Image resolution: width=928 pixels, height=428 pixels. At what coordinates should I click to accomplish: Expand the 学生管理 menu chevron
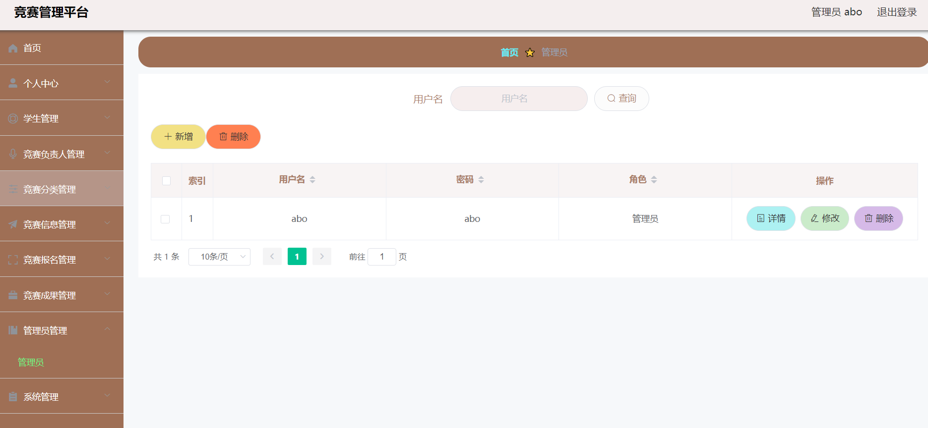click(107, 117)
